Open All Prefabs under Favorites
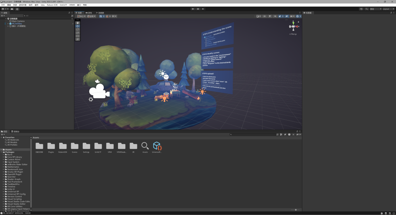This screenshot has height=215, width=396. point(13,144)
